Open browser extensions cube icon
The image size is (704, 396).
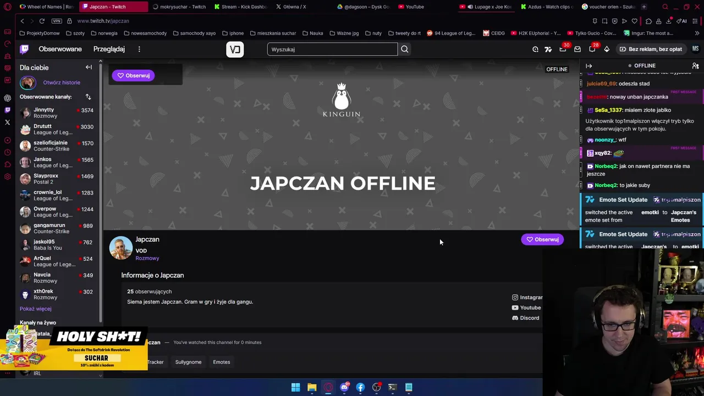pyautogui.click(x=648, y=21)
